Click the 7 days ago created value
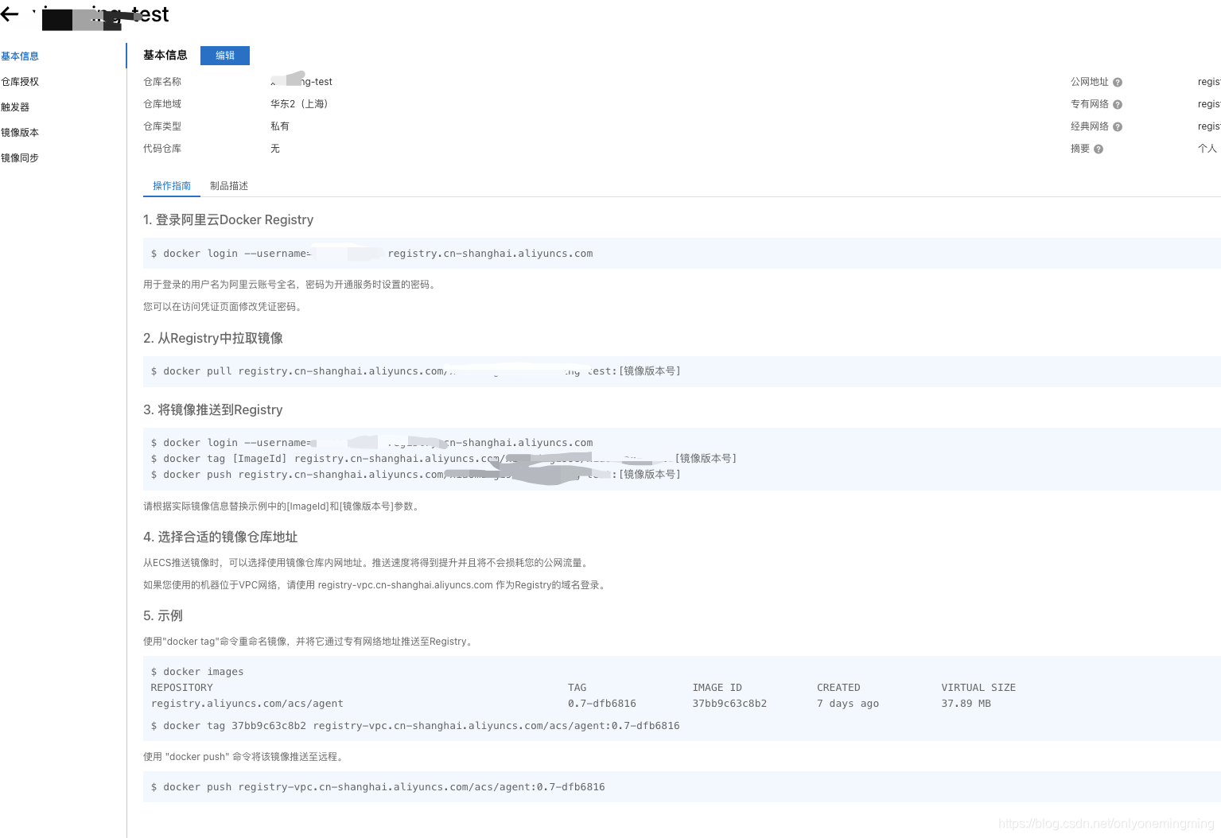Screen dimensions: 1221x838 click(x=848, y=704)
